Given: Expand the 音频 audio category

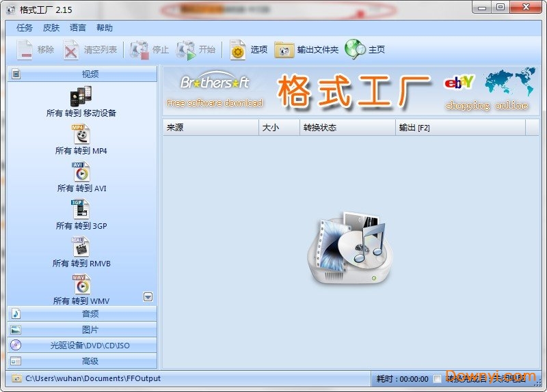Looking at the screenshot, I should coord(82,313).
